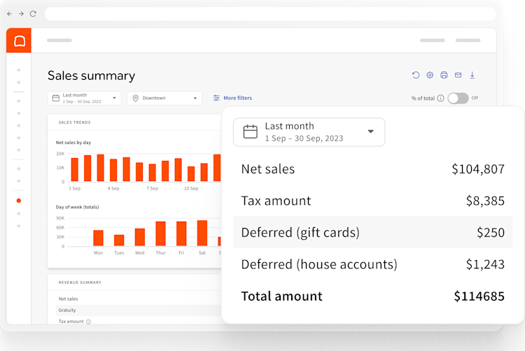Image resolution: width=525 pixels, height=351 pixels.
Task: Select the Deferred (gift cards) row
Action: (372, 232)
